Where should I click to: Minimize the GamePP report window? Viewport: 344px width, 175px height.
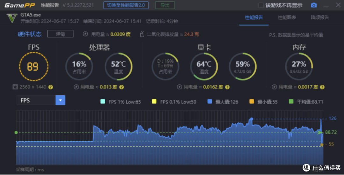pyautogui.click(x=326, y=6)
